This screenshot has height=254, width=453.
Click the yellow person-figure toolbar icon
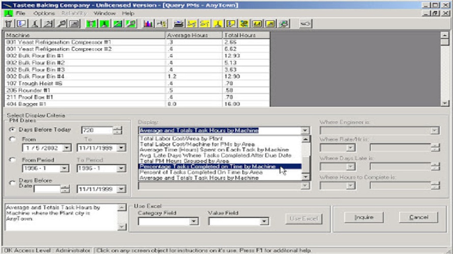[218, 24]
